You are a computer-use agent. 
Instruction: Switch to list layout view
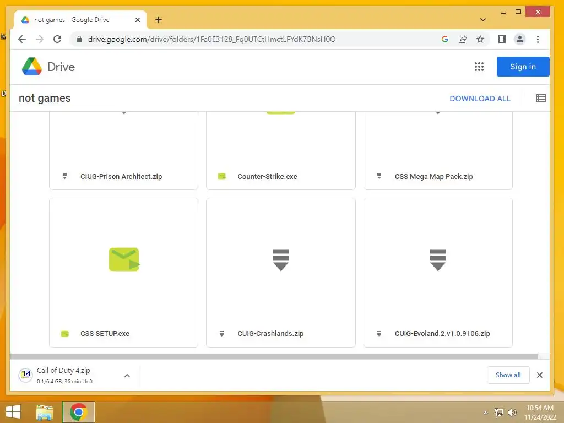541,98
